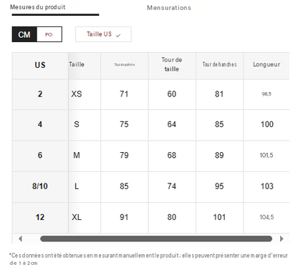298x272 pixels.
Task: Click the chevron in Taille US selector
Action: pos(118,35)
